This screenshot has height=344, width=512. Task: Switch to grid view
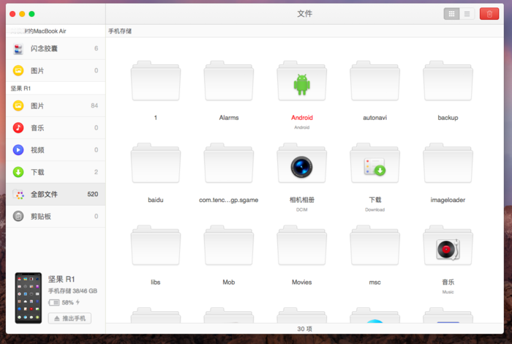(x=451, y=14)
